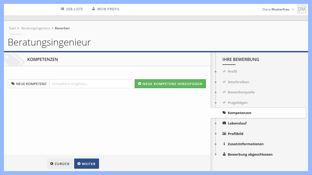This screenshot has height=175, width=312.
Task: Click the Zusatzinformationen info icon
Action: coord(224,144)
